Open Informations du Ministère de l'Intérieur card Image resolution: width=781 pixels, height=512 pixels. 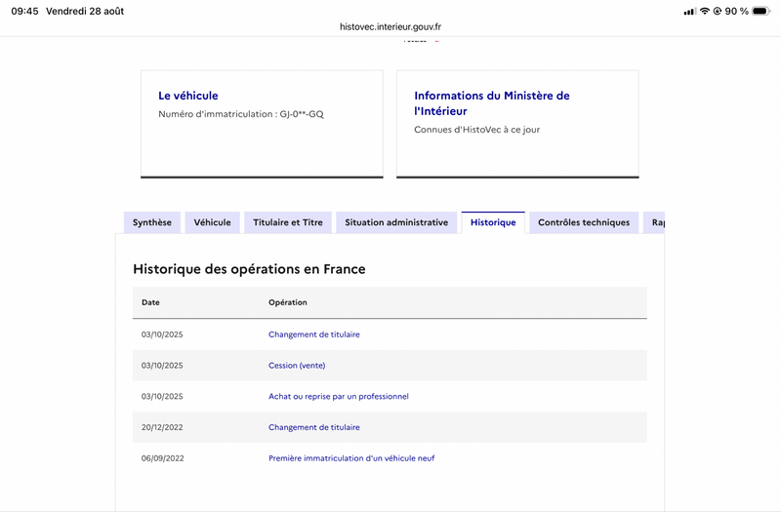point(517,124)
